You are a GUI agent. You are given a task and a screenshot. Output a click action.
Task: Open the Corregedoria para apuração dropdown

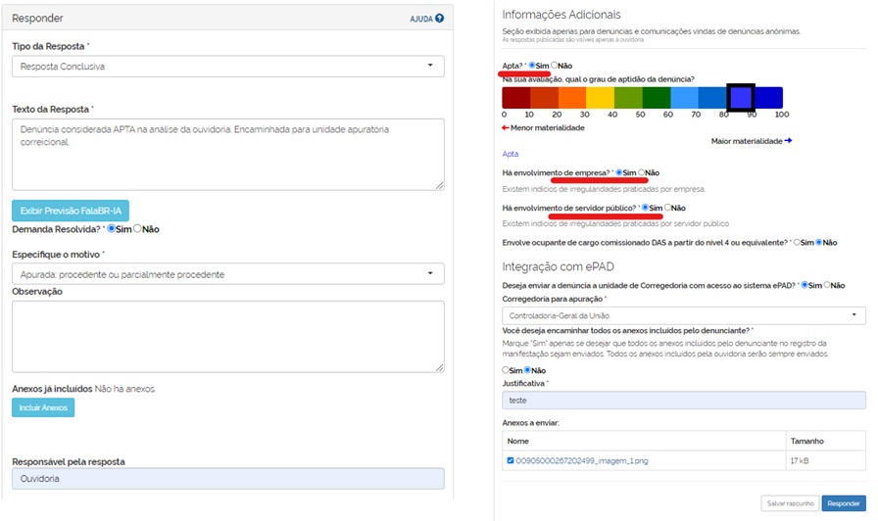click(684, 315)
